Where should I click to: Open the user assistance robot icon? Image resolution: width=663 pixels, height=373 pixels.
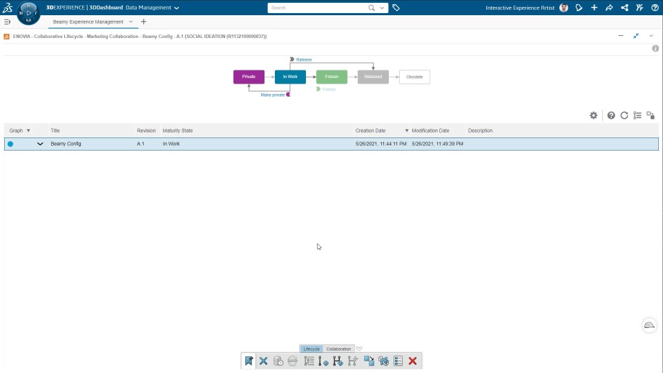pos(649,325)
